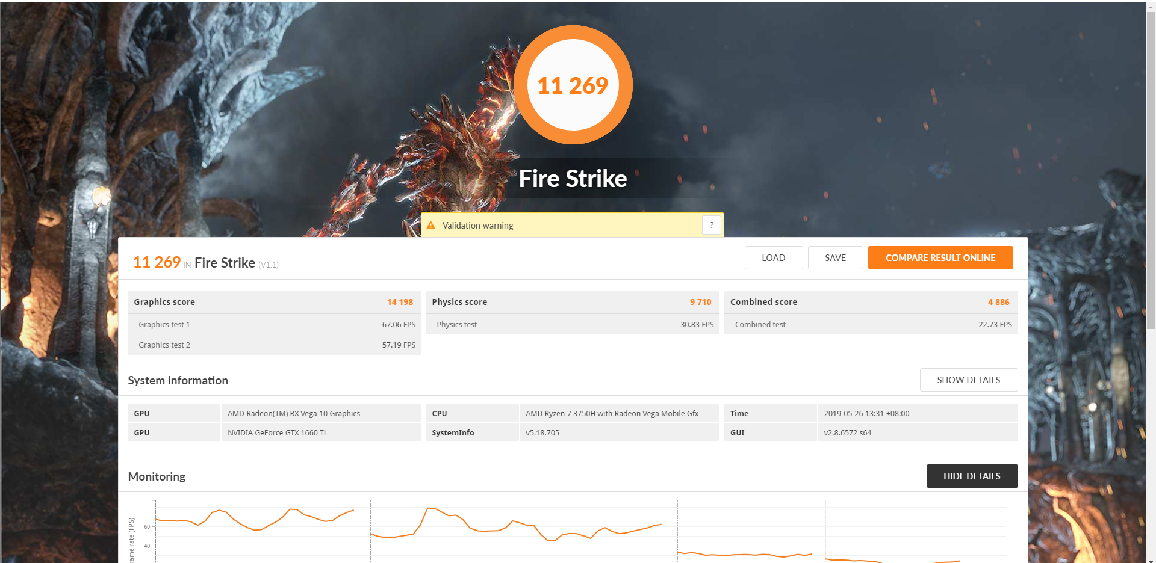Select the Graphics score value 14 198
Viewport: 1156px width, 563px height.
pos(400,302)
